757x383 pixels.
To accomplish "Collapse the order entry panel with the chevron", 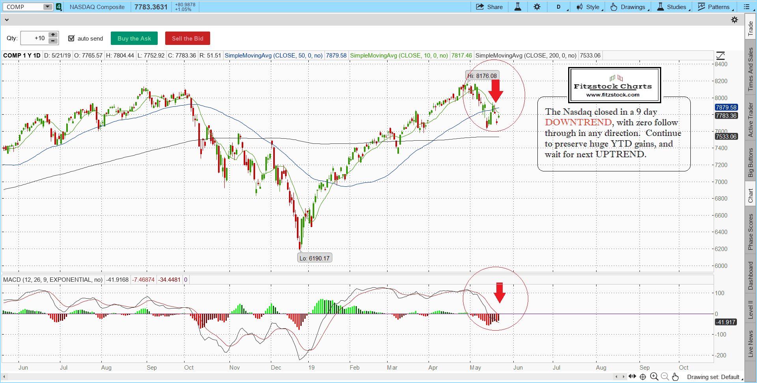I will pos(7,19).
